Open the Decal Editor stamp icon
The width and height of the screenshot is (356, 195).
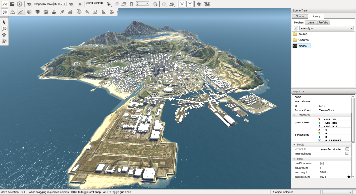[54, 12]
